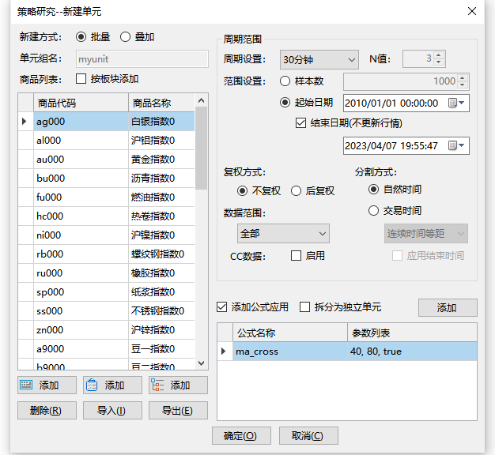The width and height of the screenshot is (495, 455).
Task: Select the 后复权 radio option
Action: click(x=296, y=190)
